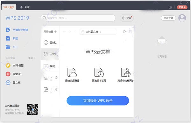Click the back arrow in file browser
The width and height of the screenshot is (191, 123).
coord(64,32)
